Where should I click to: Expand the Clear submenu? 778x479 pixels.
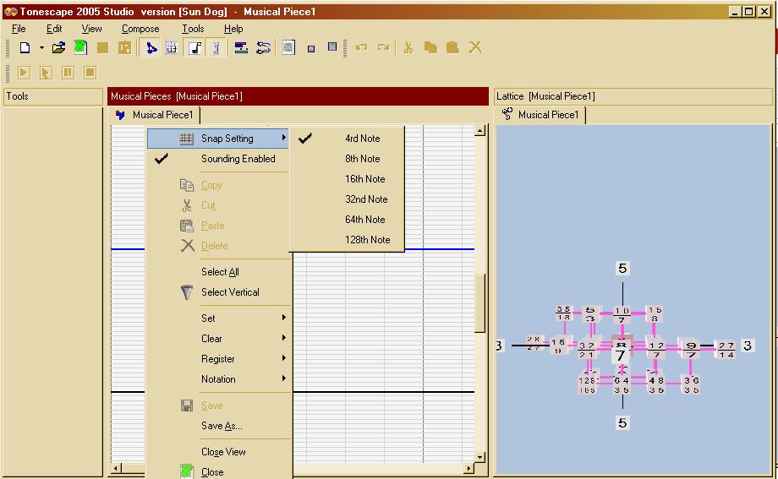point(218,339)
